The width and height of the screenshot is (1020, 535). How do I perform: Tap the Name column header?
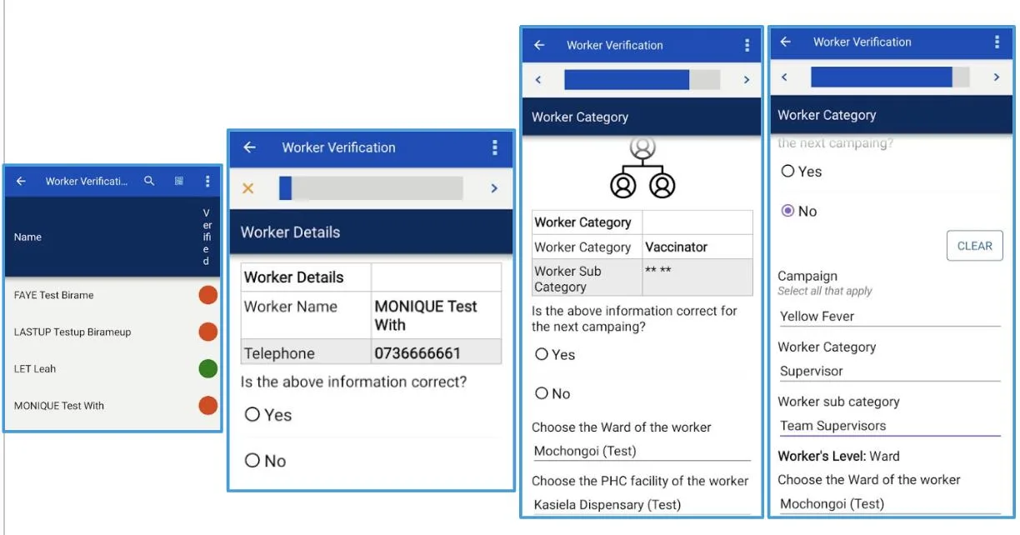(x=27, y=237)
